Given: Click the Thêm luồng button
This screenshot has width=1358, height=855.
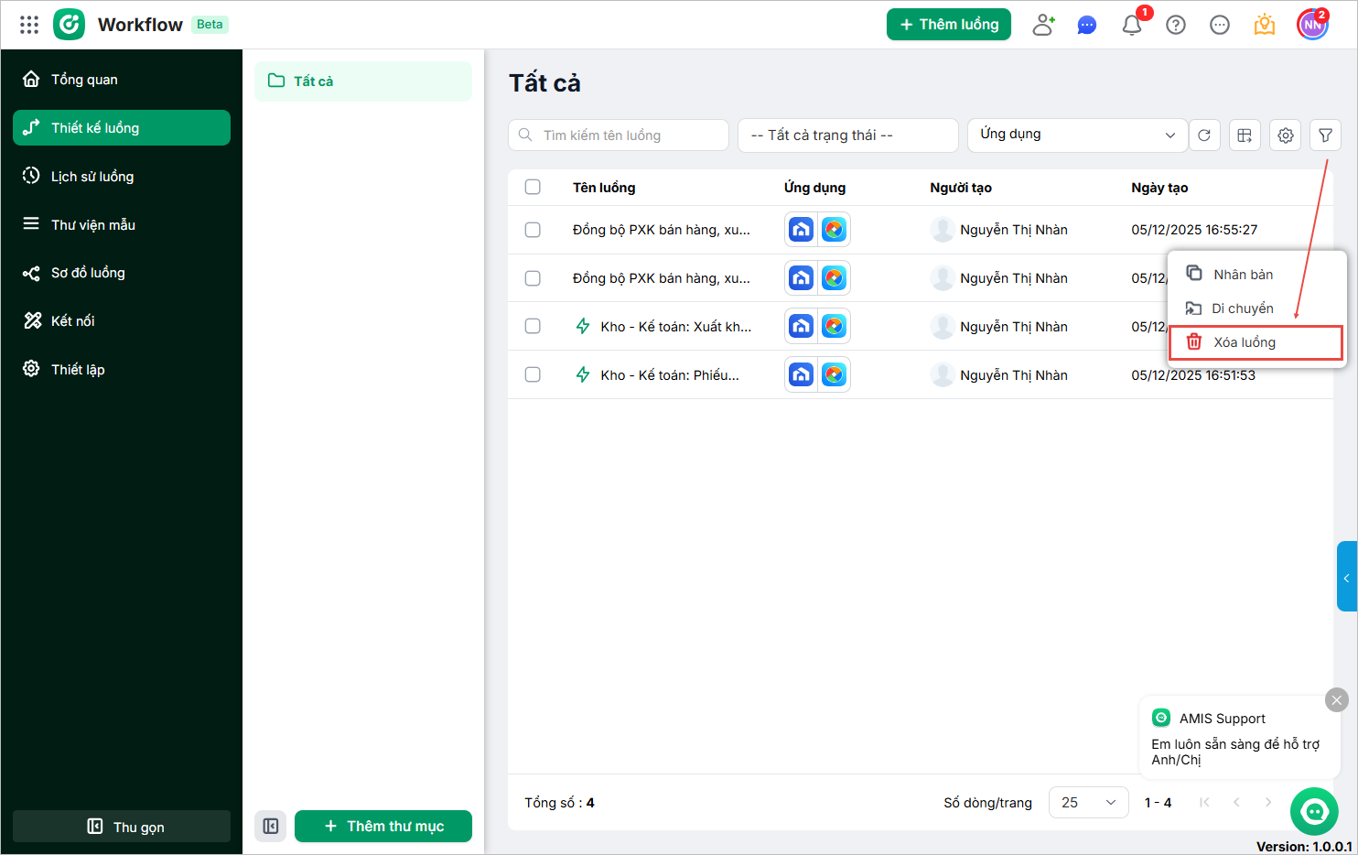Looking at the screenshot, I should [x=948, y=25].
